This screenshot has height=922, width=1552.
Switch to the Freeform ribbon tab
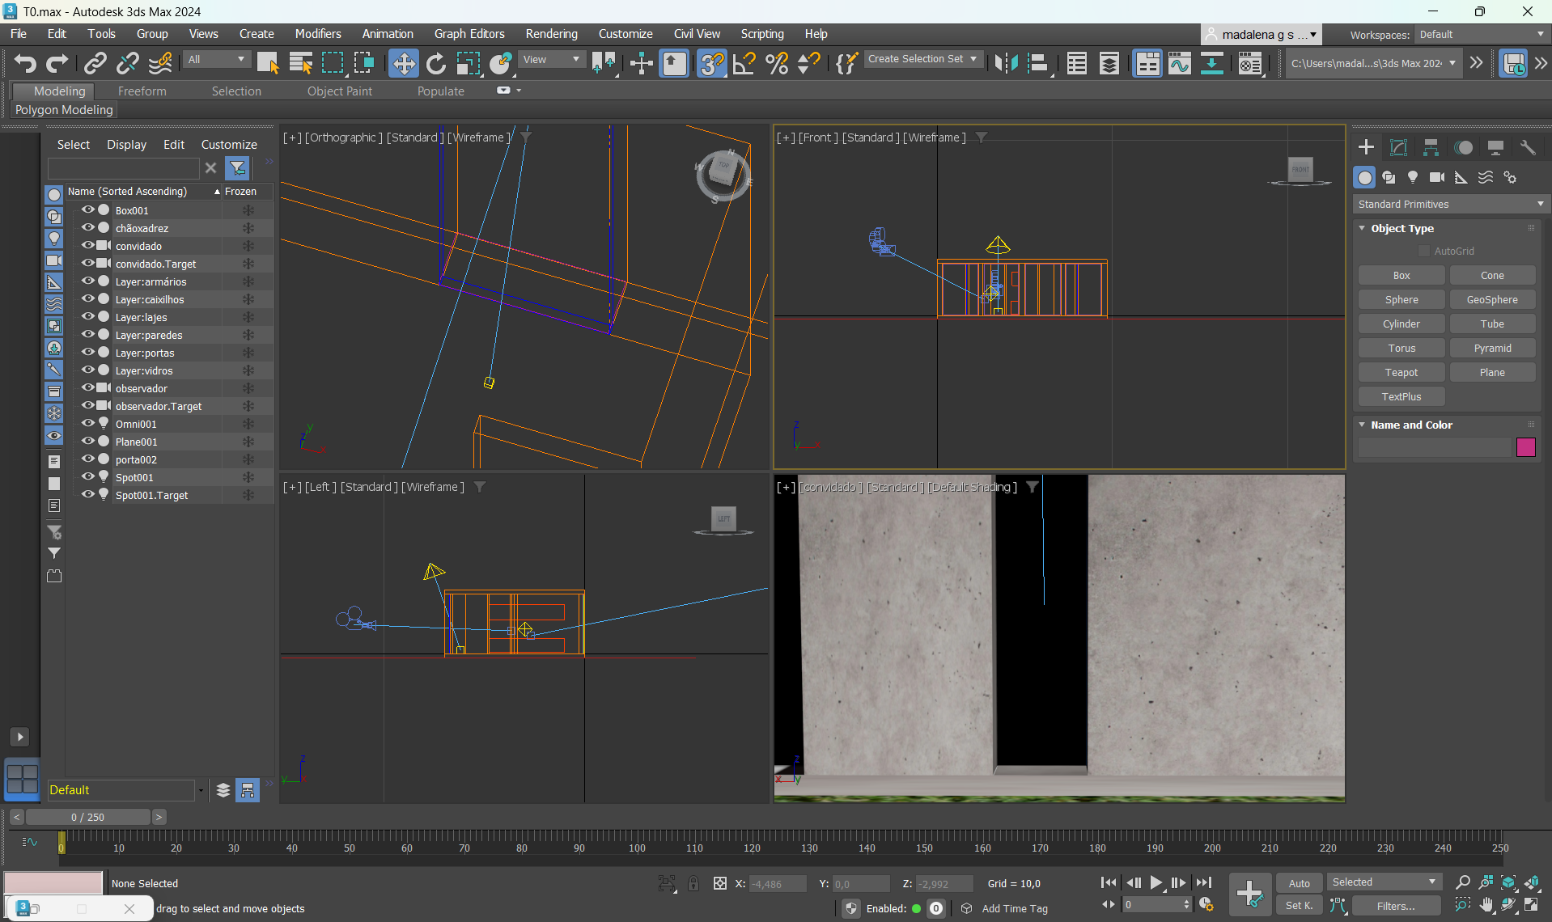pos(142,91)
